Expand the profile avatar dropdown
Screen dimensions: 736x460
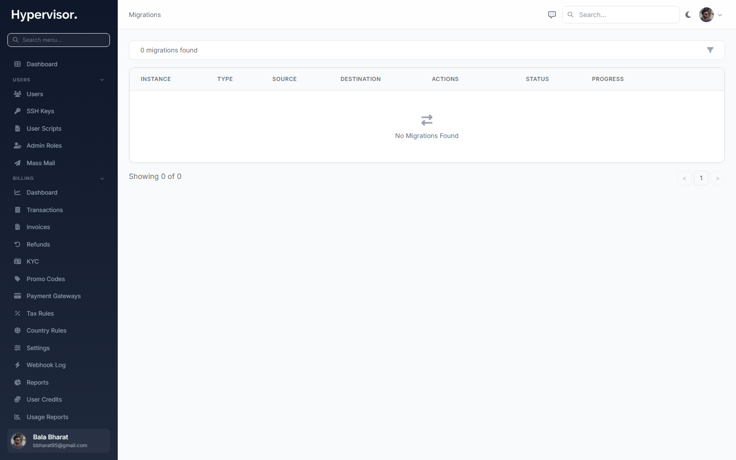711,15
